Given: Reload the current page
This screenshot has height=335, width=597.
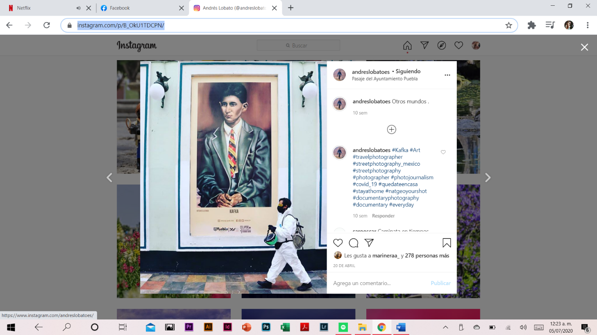Looking at the screenshot, I should [47, 25].
